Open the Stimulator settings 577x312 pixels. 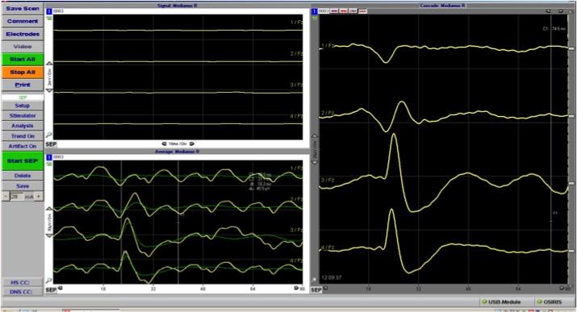click(x=23, y=116)
